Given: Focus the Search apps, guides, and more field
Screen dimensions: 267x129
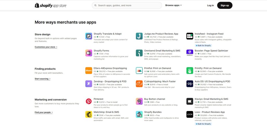Looking at the screenshot, I should click(x=127, y=5).
